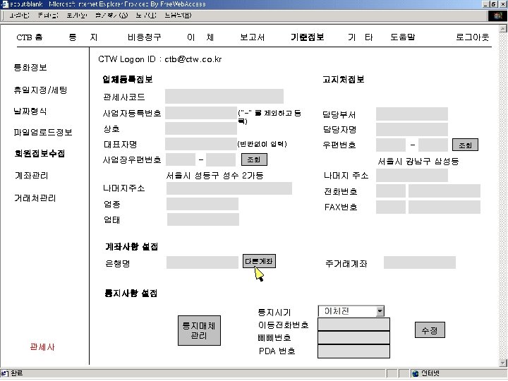Click the vertical scrollbar up arrow
Screen dimensions: 508x381
[x=503, y=28]
